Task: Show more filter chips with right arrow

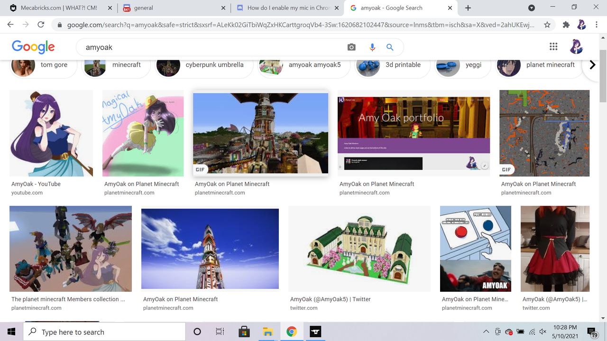Action: (592, 65)
